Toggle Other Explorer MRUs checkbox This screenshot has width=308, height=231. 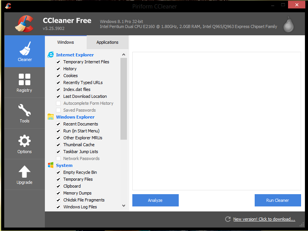pos(58,138)
